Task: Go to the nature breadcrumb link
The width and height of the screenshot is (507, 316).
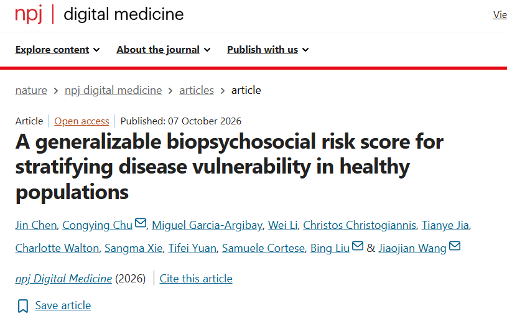Action: pos(31,90)
